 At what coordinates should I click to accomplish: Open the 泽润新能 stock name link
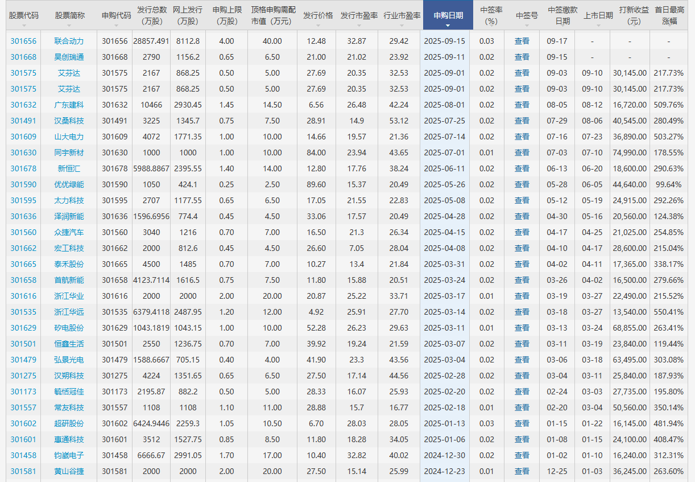pyautogui.click(x=69, y=216)
